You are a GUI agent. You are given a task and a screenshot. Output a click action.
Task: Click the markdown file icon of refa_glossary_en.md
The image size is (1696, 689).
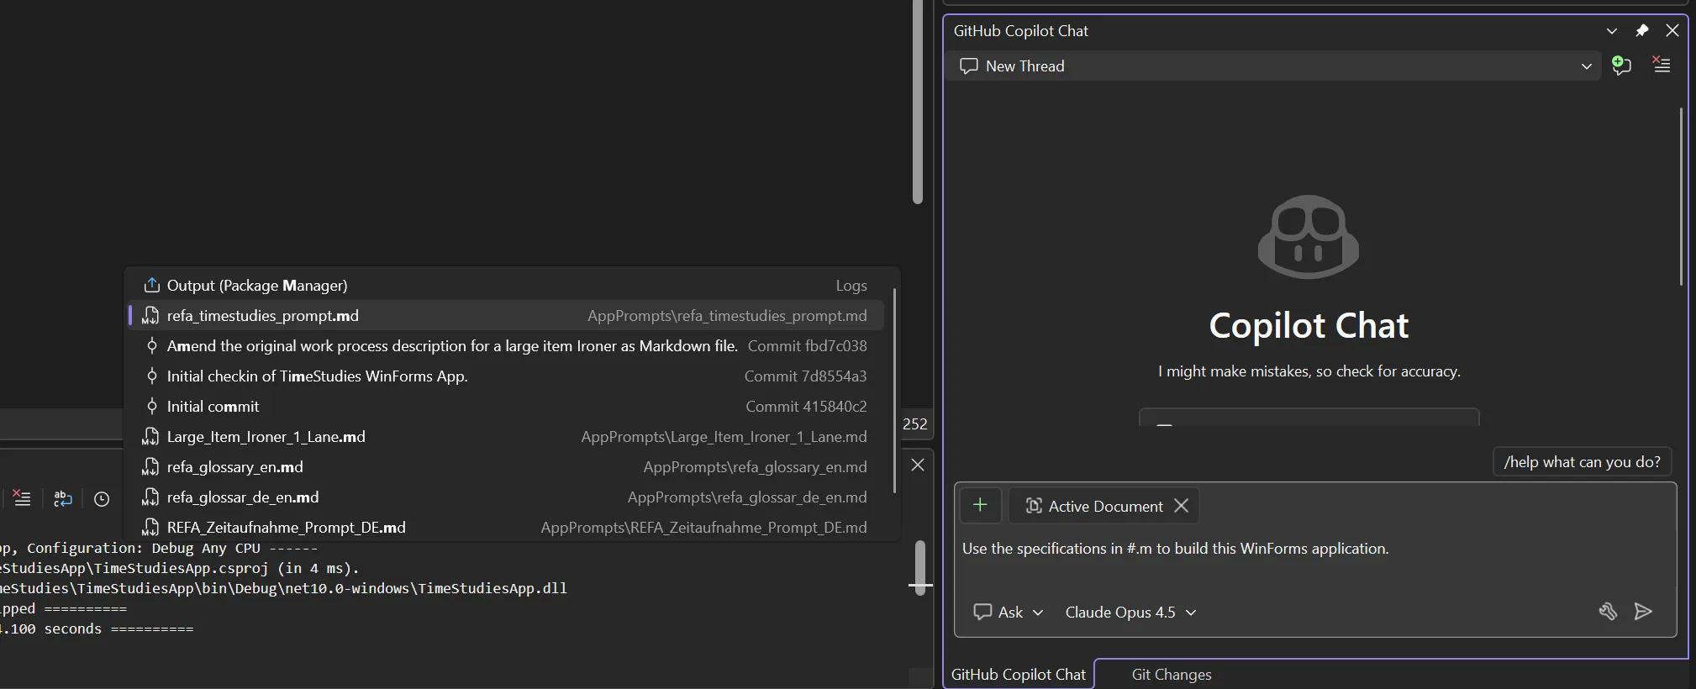point(150,467)
